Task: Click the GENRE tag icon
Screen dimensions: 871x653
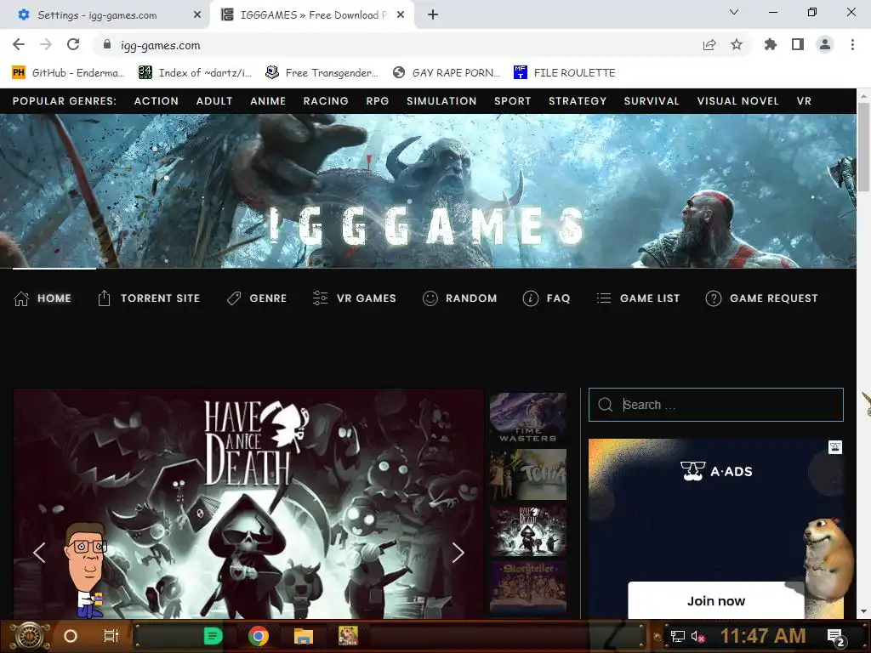Action: 234,298
